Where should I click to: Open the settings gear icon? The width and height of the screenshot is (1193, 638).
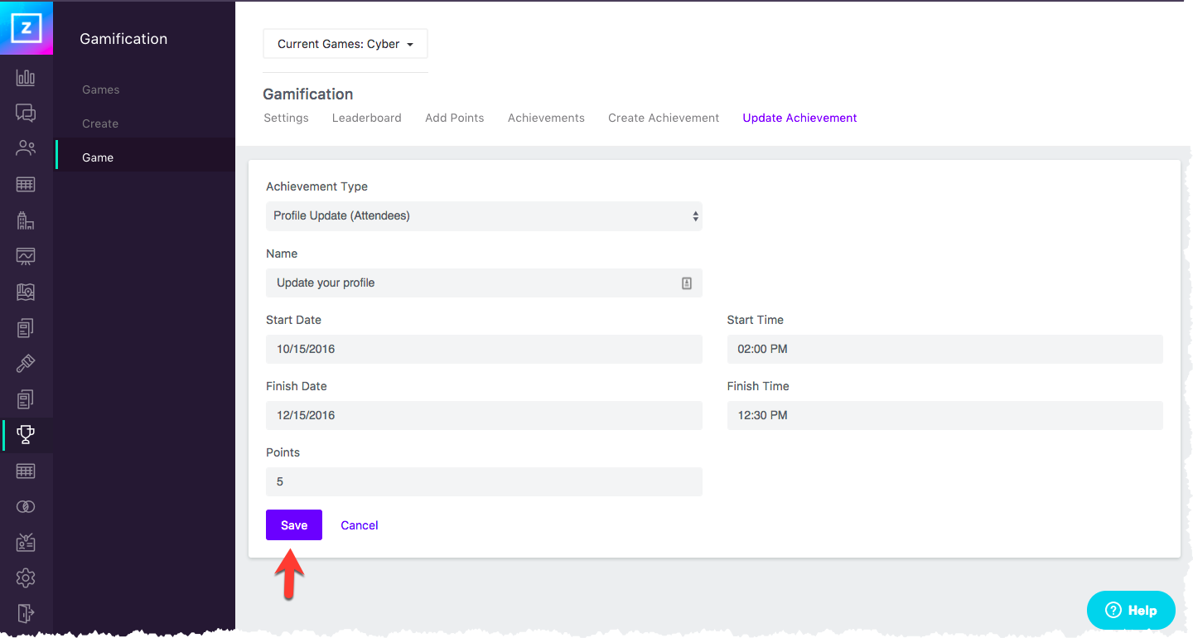coord(26,578)
